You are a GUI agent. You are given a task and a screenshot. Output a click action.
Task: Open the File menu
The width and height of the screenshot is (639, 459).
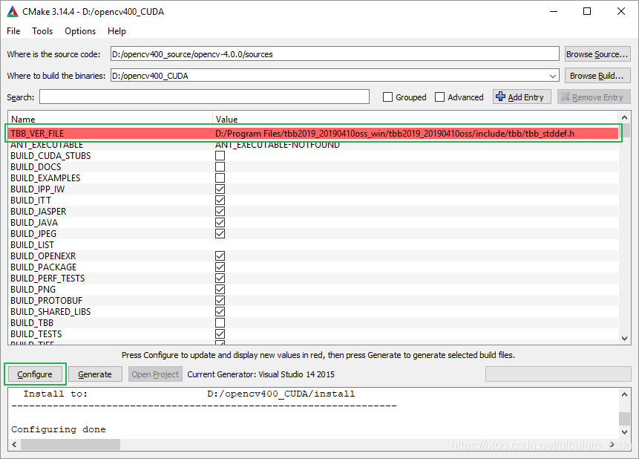pos(13,31)
